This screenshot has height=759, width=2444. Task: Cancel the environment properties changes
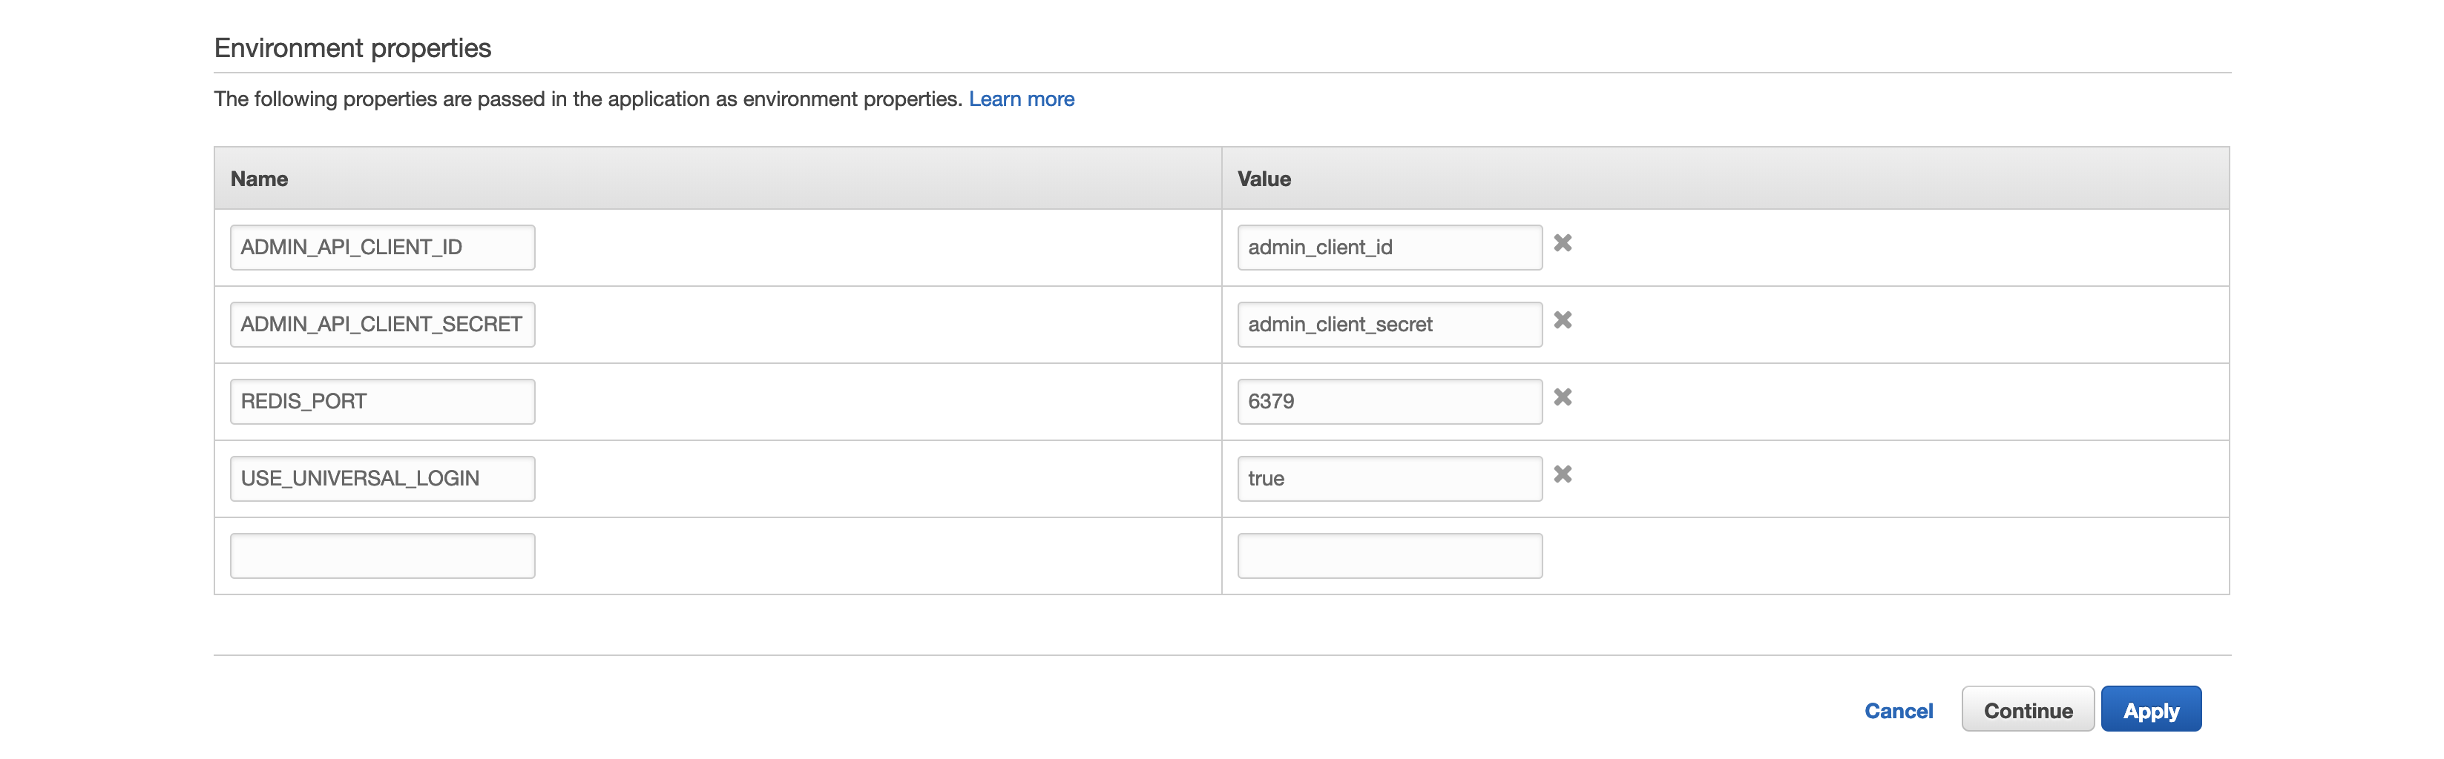(1897, 711)
